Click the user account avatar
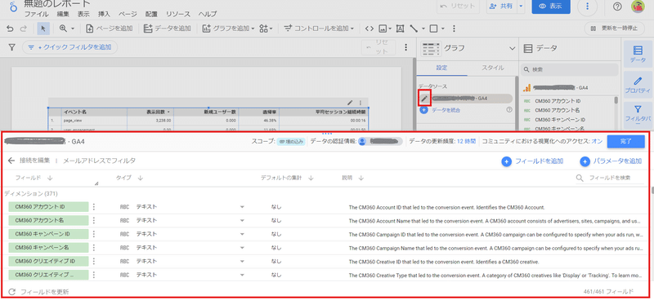 pos(638,7)
